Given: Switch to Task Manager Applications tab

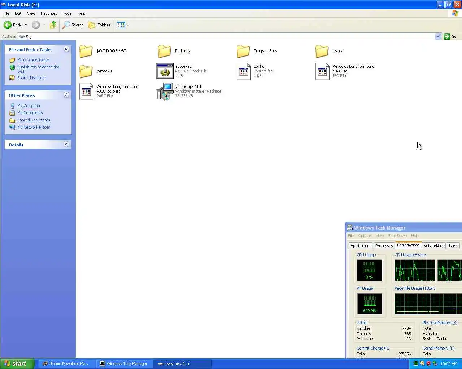Looking at the screenshot, I should (x=361, y=246).
